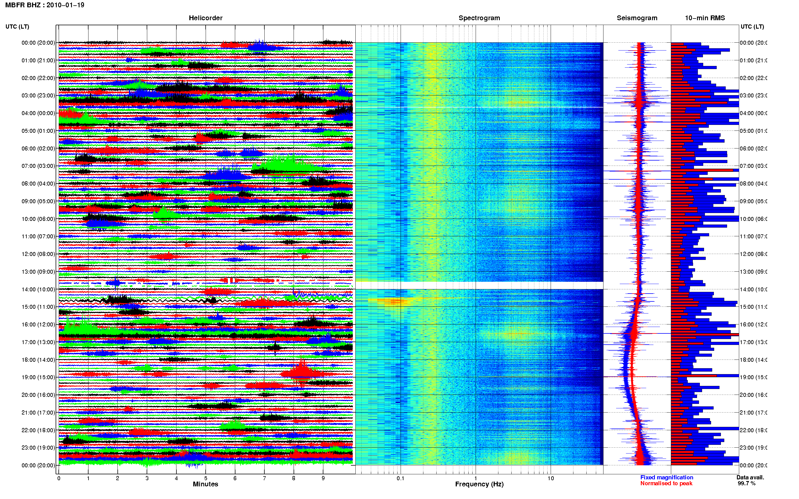Click the left time label '07:00 (03:00)'

coord(38,166)
